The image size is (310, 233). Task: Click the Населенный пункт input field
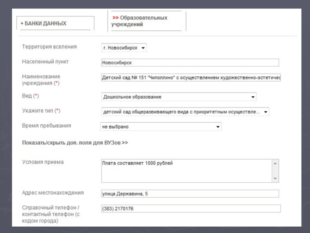[x=189, y=63]
